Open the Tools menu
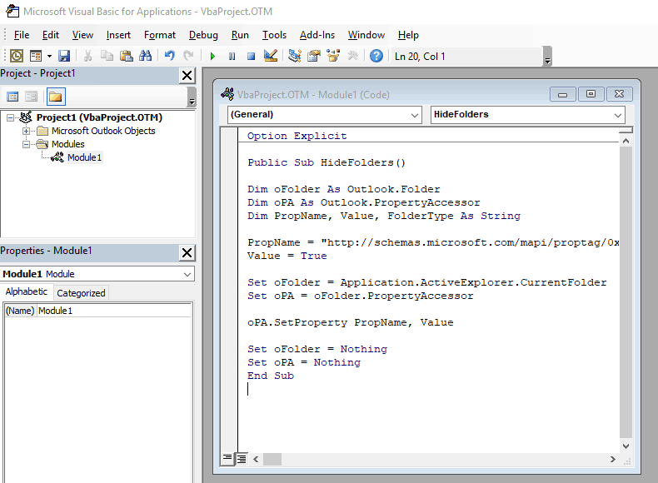The height and width of the screenshot is (483, 658). [x=274, y=35]
